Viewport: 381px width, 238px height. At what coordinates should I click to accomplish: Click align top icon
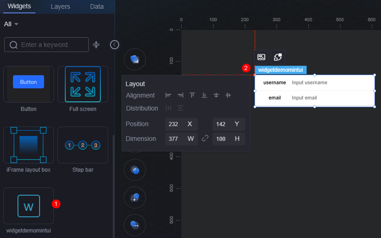click(x=192, y=95)
